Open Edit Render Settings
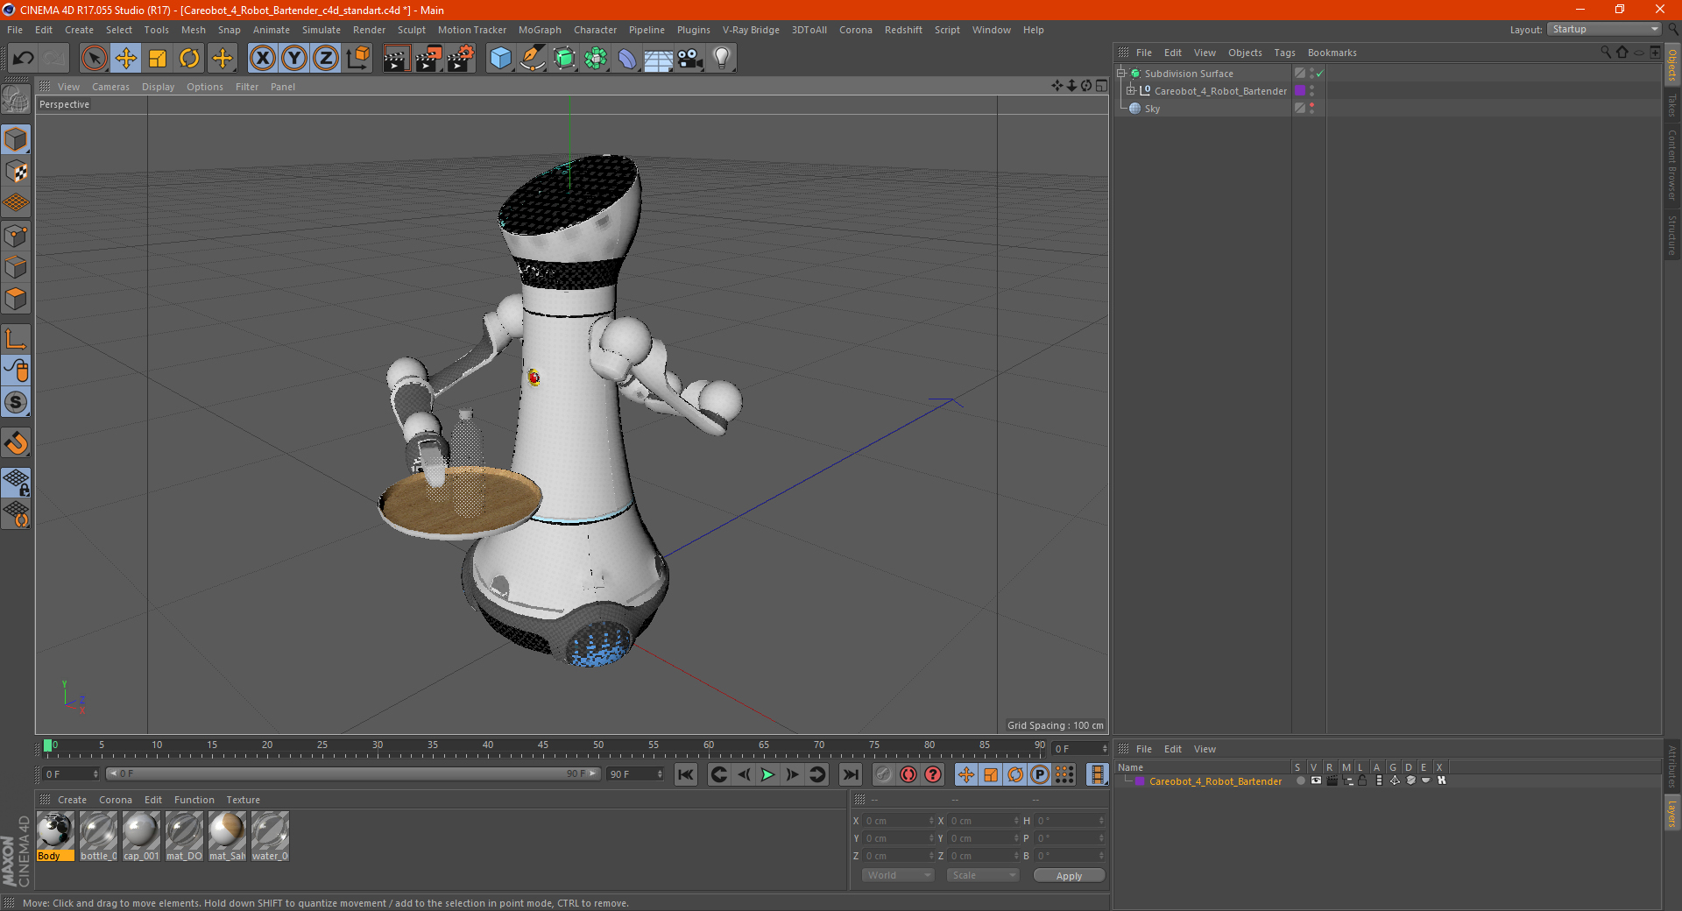The height and width of the screenshot is (911, 1682). [461, 59]
